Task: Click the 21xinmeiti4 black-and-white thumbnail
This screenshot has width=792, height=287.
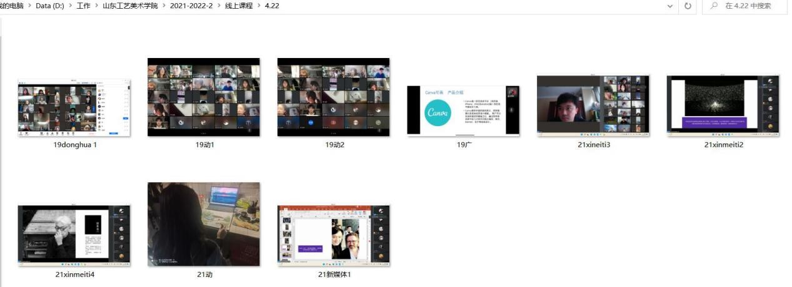Action: [74, 235]
